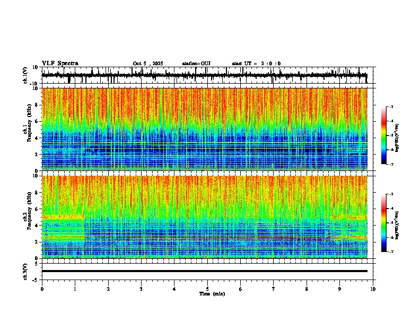Click the 'ch.1(V)' waveform axis label
Screen dimensions: 420x324
25,75
